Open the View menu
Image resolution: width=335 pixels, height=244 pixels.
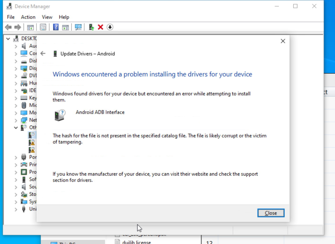point(47,17)
